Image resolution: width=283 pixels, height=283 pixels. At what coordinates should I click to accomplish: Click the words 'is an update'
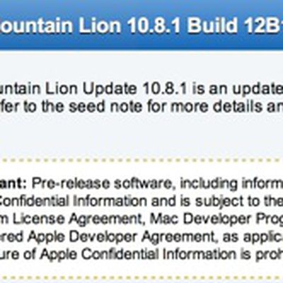coord(238,89)
